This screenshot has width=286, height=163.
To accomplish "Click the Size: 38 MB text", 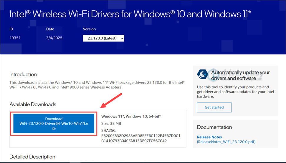I will 111,124.
